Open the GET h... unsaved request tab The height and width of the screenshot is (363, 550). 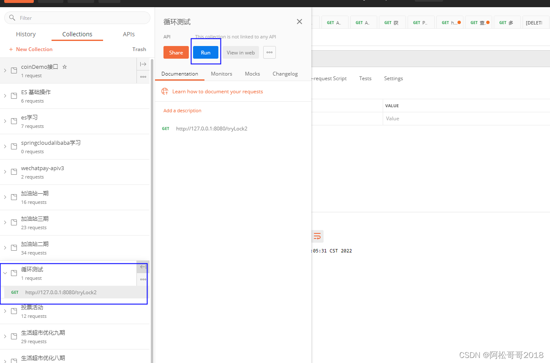point(449,22)
